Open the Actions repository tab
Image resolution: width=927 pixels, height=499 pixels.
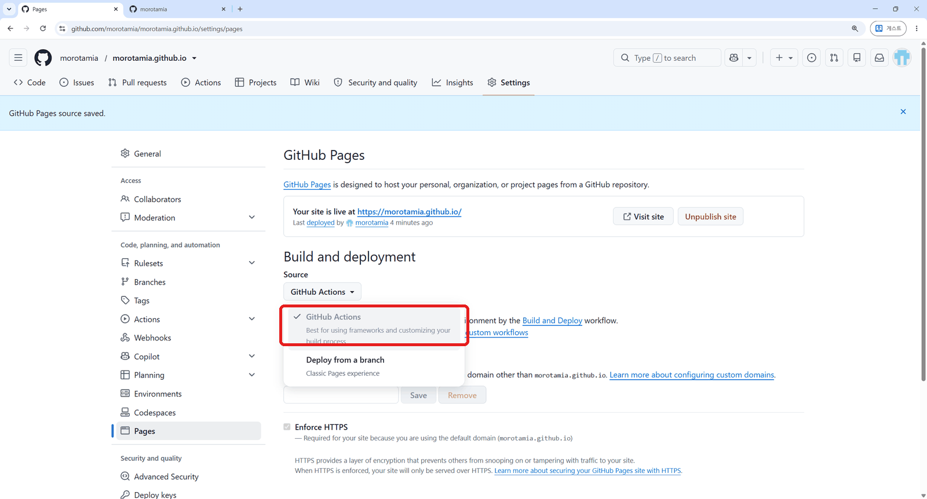[201, 82]
